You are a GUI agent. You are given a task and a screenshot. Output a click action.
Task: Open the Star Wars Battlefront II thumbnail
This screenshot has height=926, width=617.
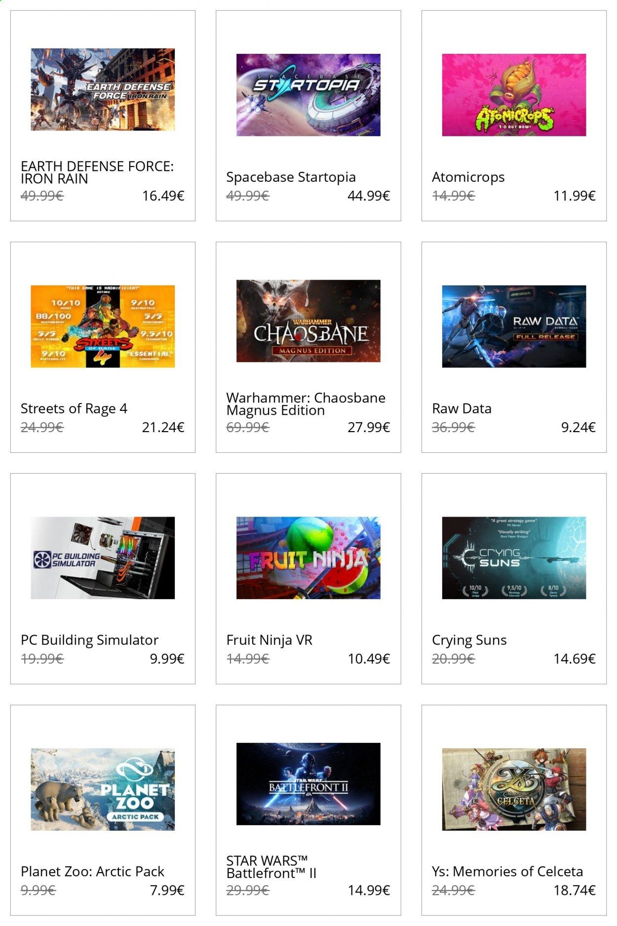(x=308, y=784)
